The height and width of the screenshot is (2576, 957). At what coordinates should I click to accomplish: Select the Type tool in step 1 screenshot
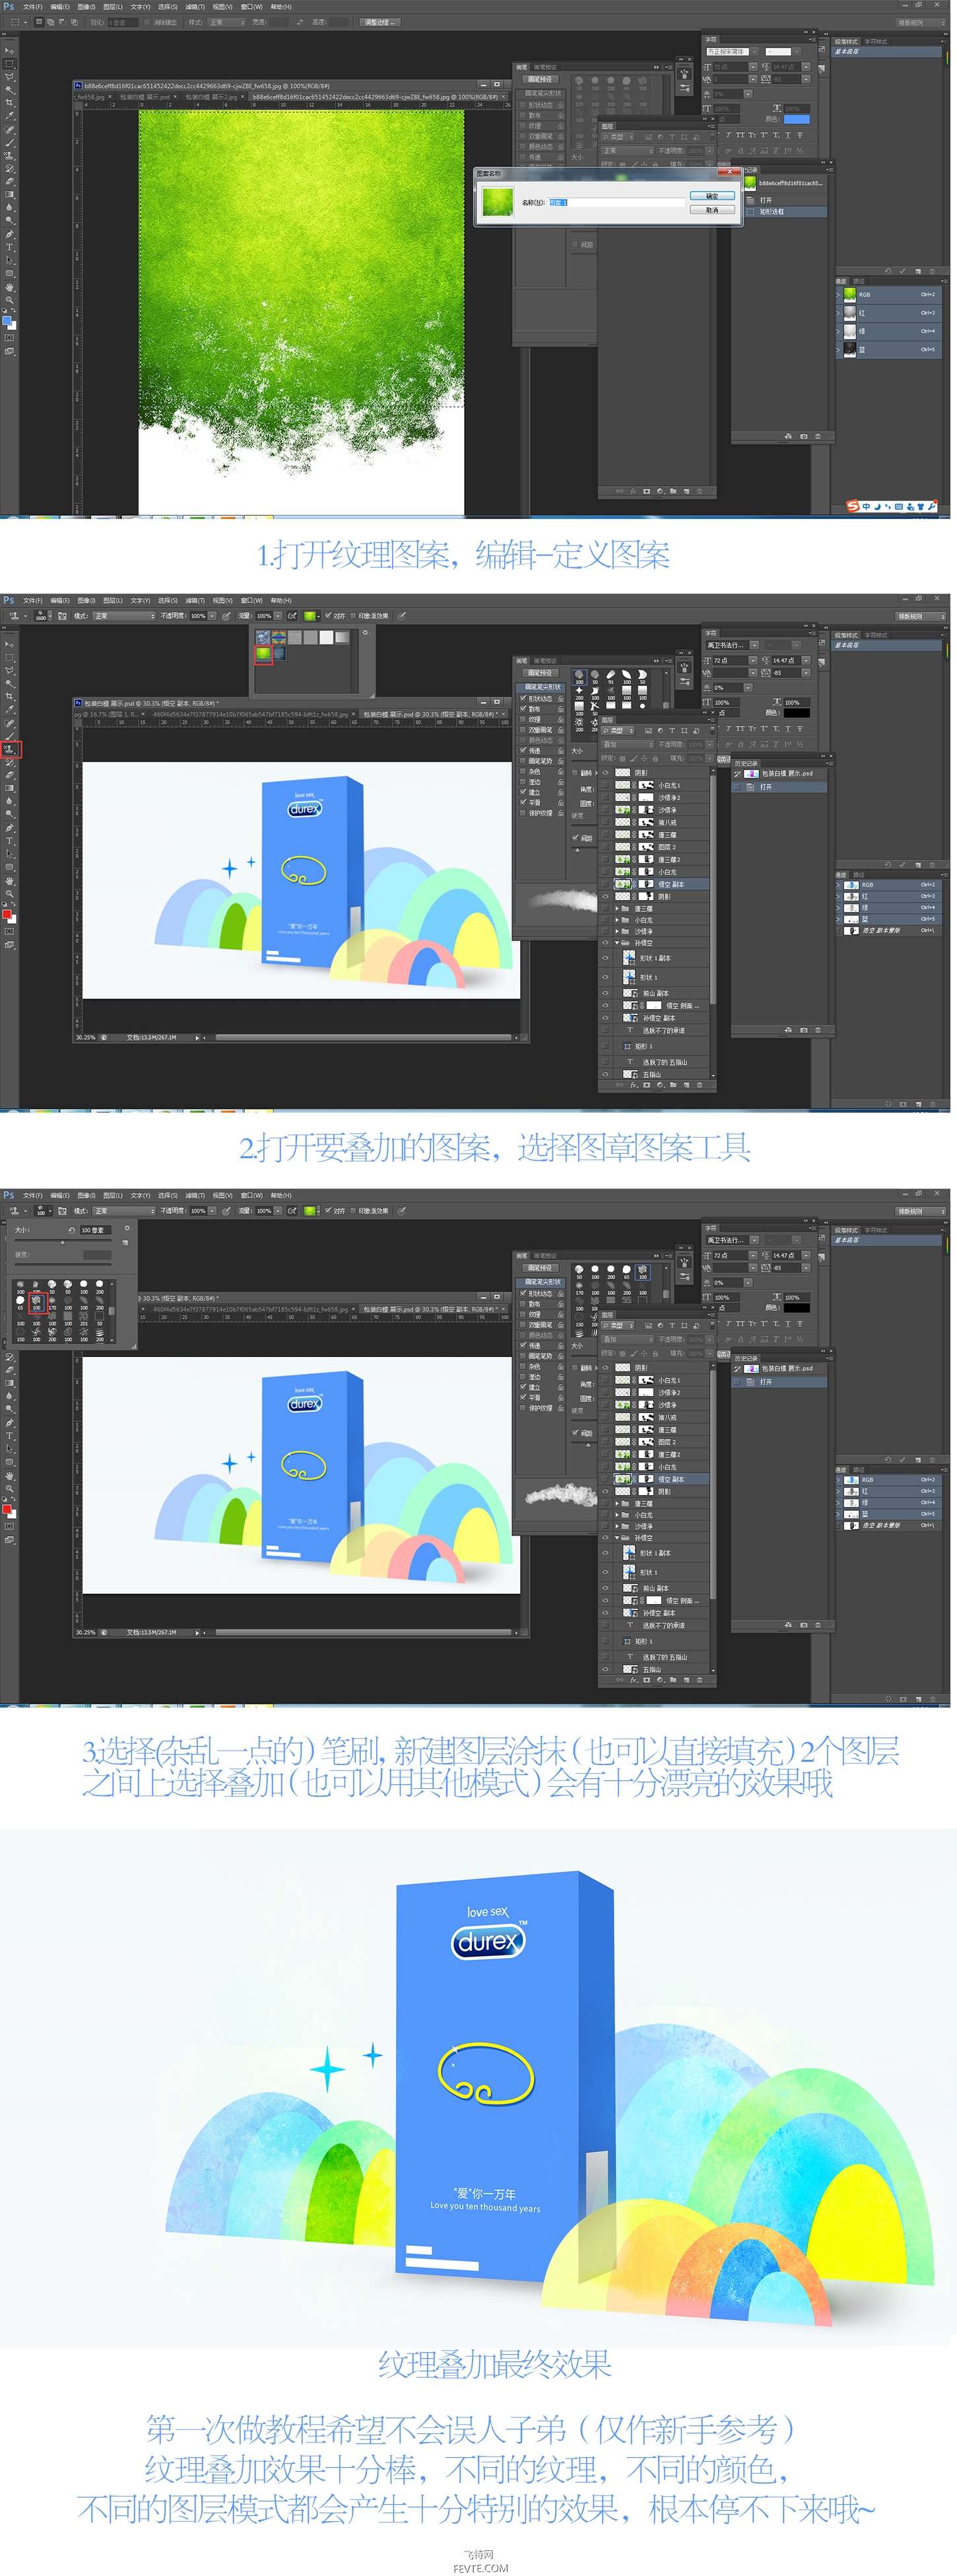point(9,247)
